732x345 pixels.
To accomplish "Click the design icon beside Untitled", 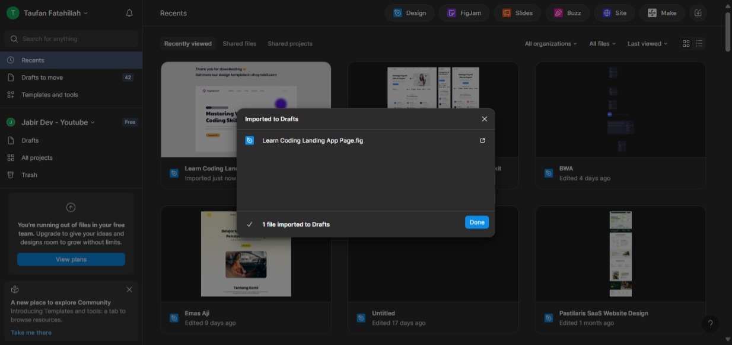I will click(361, 318).
